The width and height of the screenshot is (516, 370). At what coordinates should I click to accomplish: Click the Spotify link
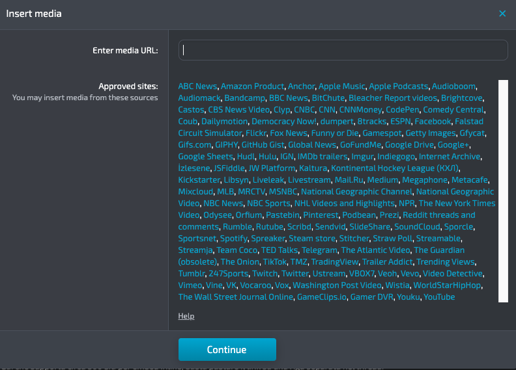pos(234,239)
